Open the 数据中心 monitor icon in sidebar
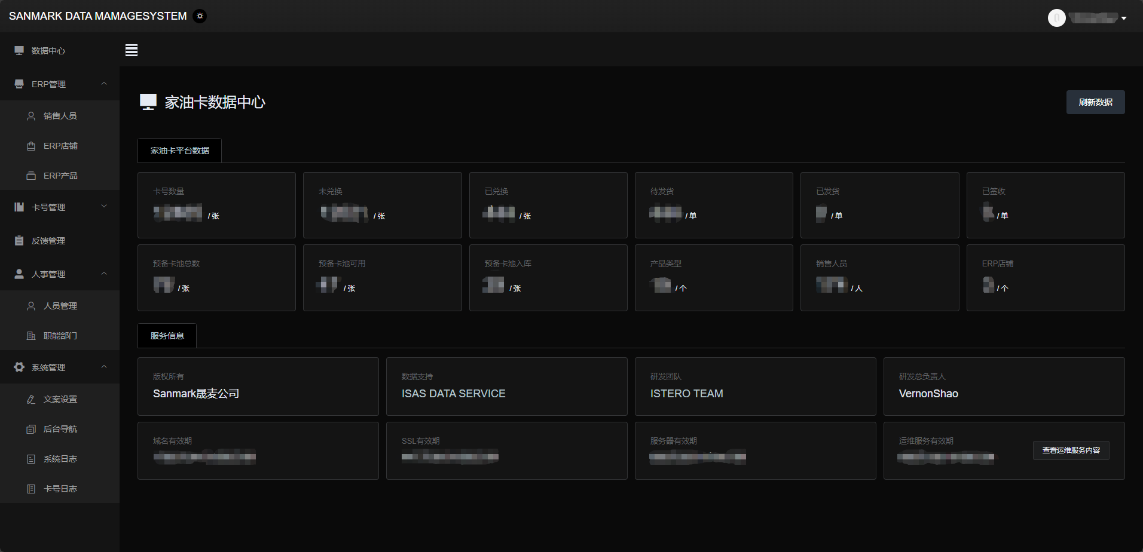This screenshot has height=552, width=1143. pyautogui.click(x=19, y=51)
